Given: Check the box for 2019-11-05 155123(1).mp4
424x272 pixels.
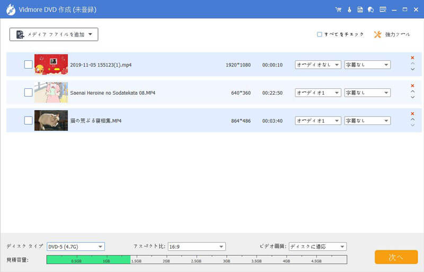Looking at the screenshot, I should (x=29, y=65).
